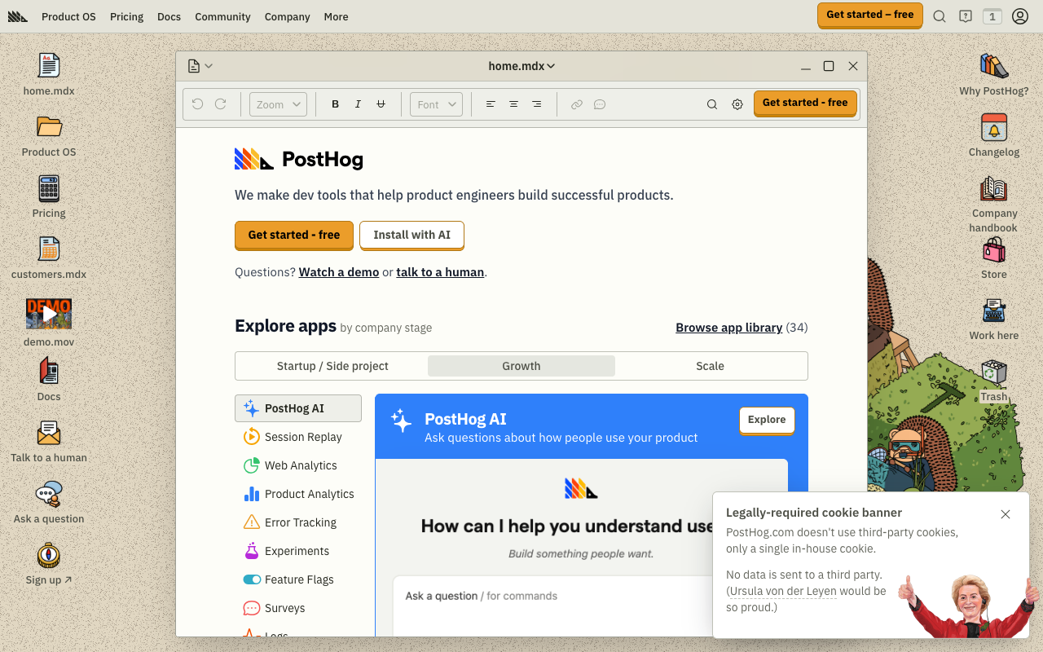Open the Error Tracking app
1043x652 pixels.
(301, 522)
